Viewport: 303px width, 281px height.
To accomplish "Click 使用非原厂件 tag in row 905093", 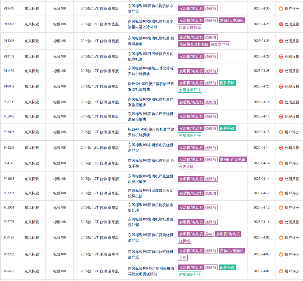I will pos(190,135).
